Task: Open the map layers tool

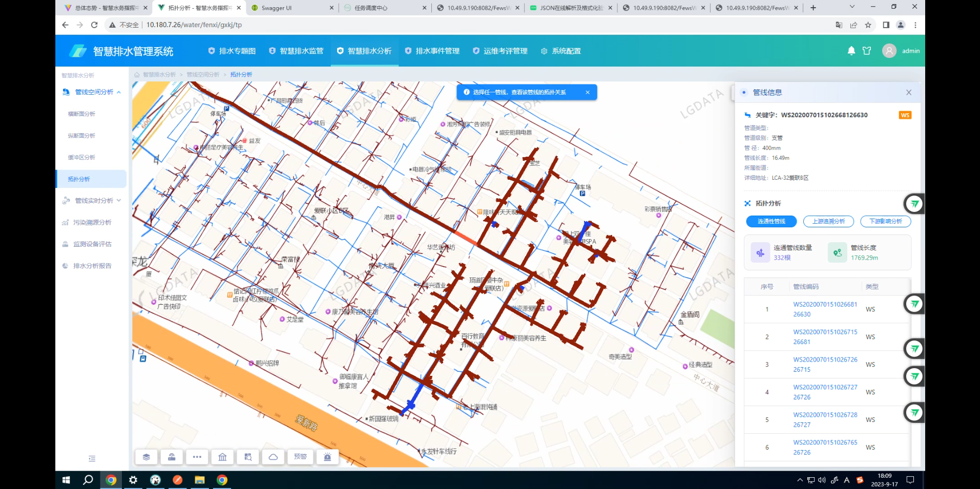Action: click(147, 457)
